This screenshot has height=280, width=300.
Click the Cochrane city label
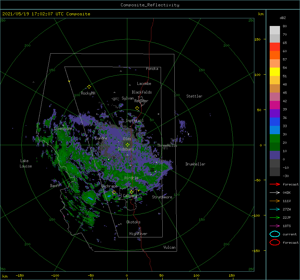tap(109, 186)
